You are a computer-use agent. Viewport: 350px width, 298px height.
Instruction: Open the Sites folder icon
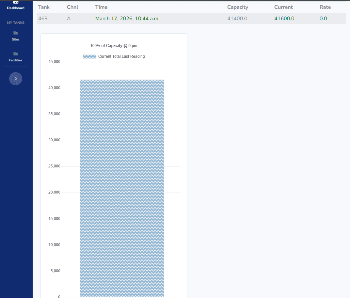16,33
